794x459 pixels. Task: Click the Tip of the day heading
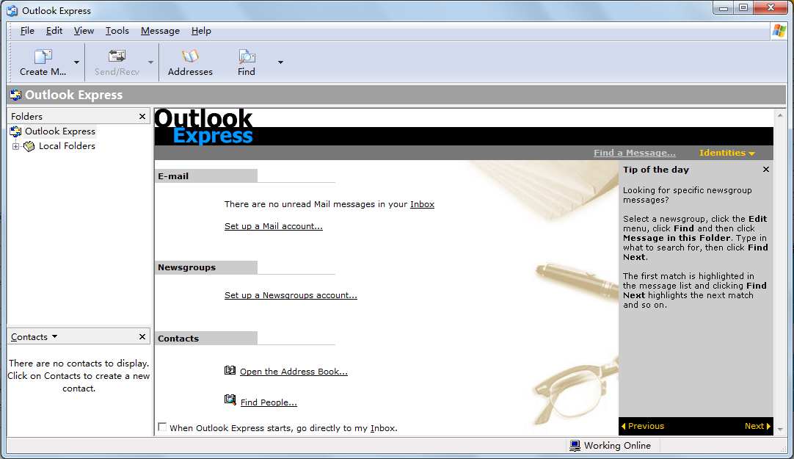point(656,170)
